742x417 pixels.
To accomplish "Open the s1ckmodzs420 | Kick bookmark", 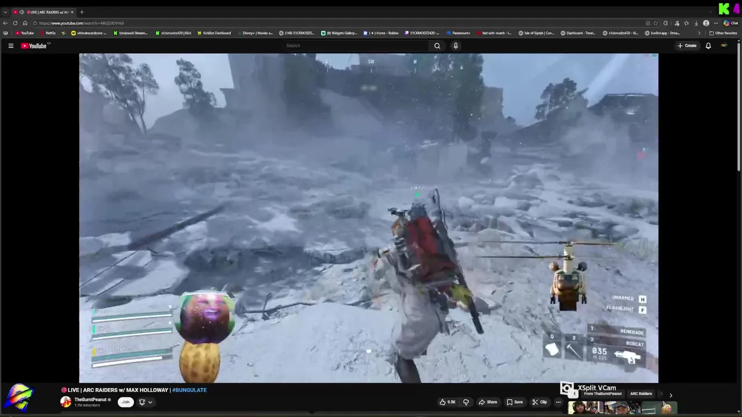I will pos(173,33).
